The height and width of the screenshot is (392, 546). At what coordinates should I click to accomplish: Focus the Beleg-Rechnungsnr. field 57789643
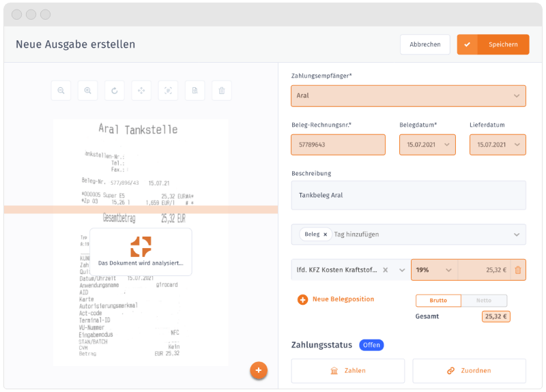pos(338,145)
